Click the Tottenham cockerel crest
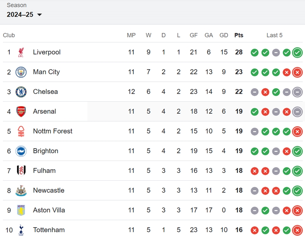 click(x=21, y=230)
